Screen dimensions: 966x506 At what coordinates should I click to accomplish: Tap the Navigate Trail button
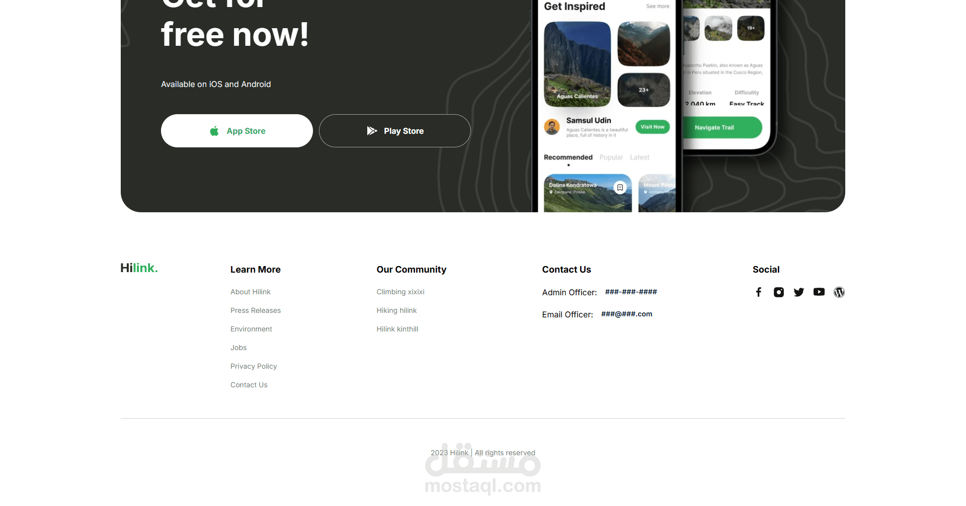click(x=722, y=128)
